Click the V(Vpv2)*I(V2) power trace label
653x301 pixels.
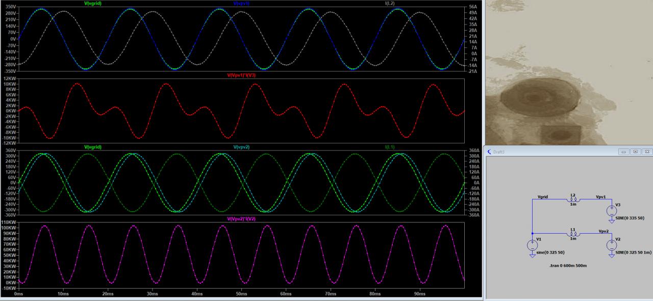[241, 219]
